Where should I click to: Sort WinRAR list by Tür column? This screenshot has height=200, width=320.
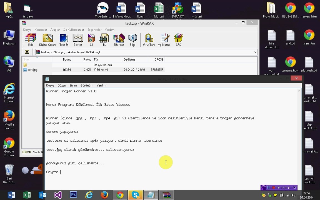point(107,59)
